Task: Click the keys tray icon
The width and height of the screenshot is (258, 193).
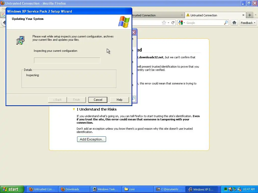Action: [x=230, y=189]
